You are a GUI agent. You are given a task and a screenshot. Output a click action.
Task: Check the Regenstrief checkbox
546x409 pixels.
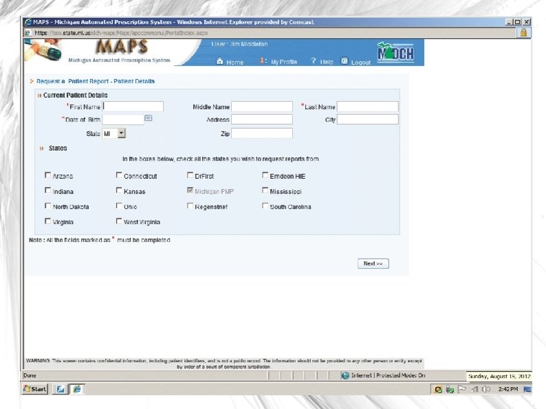click(x=190, y=206)
